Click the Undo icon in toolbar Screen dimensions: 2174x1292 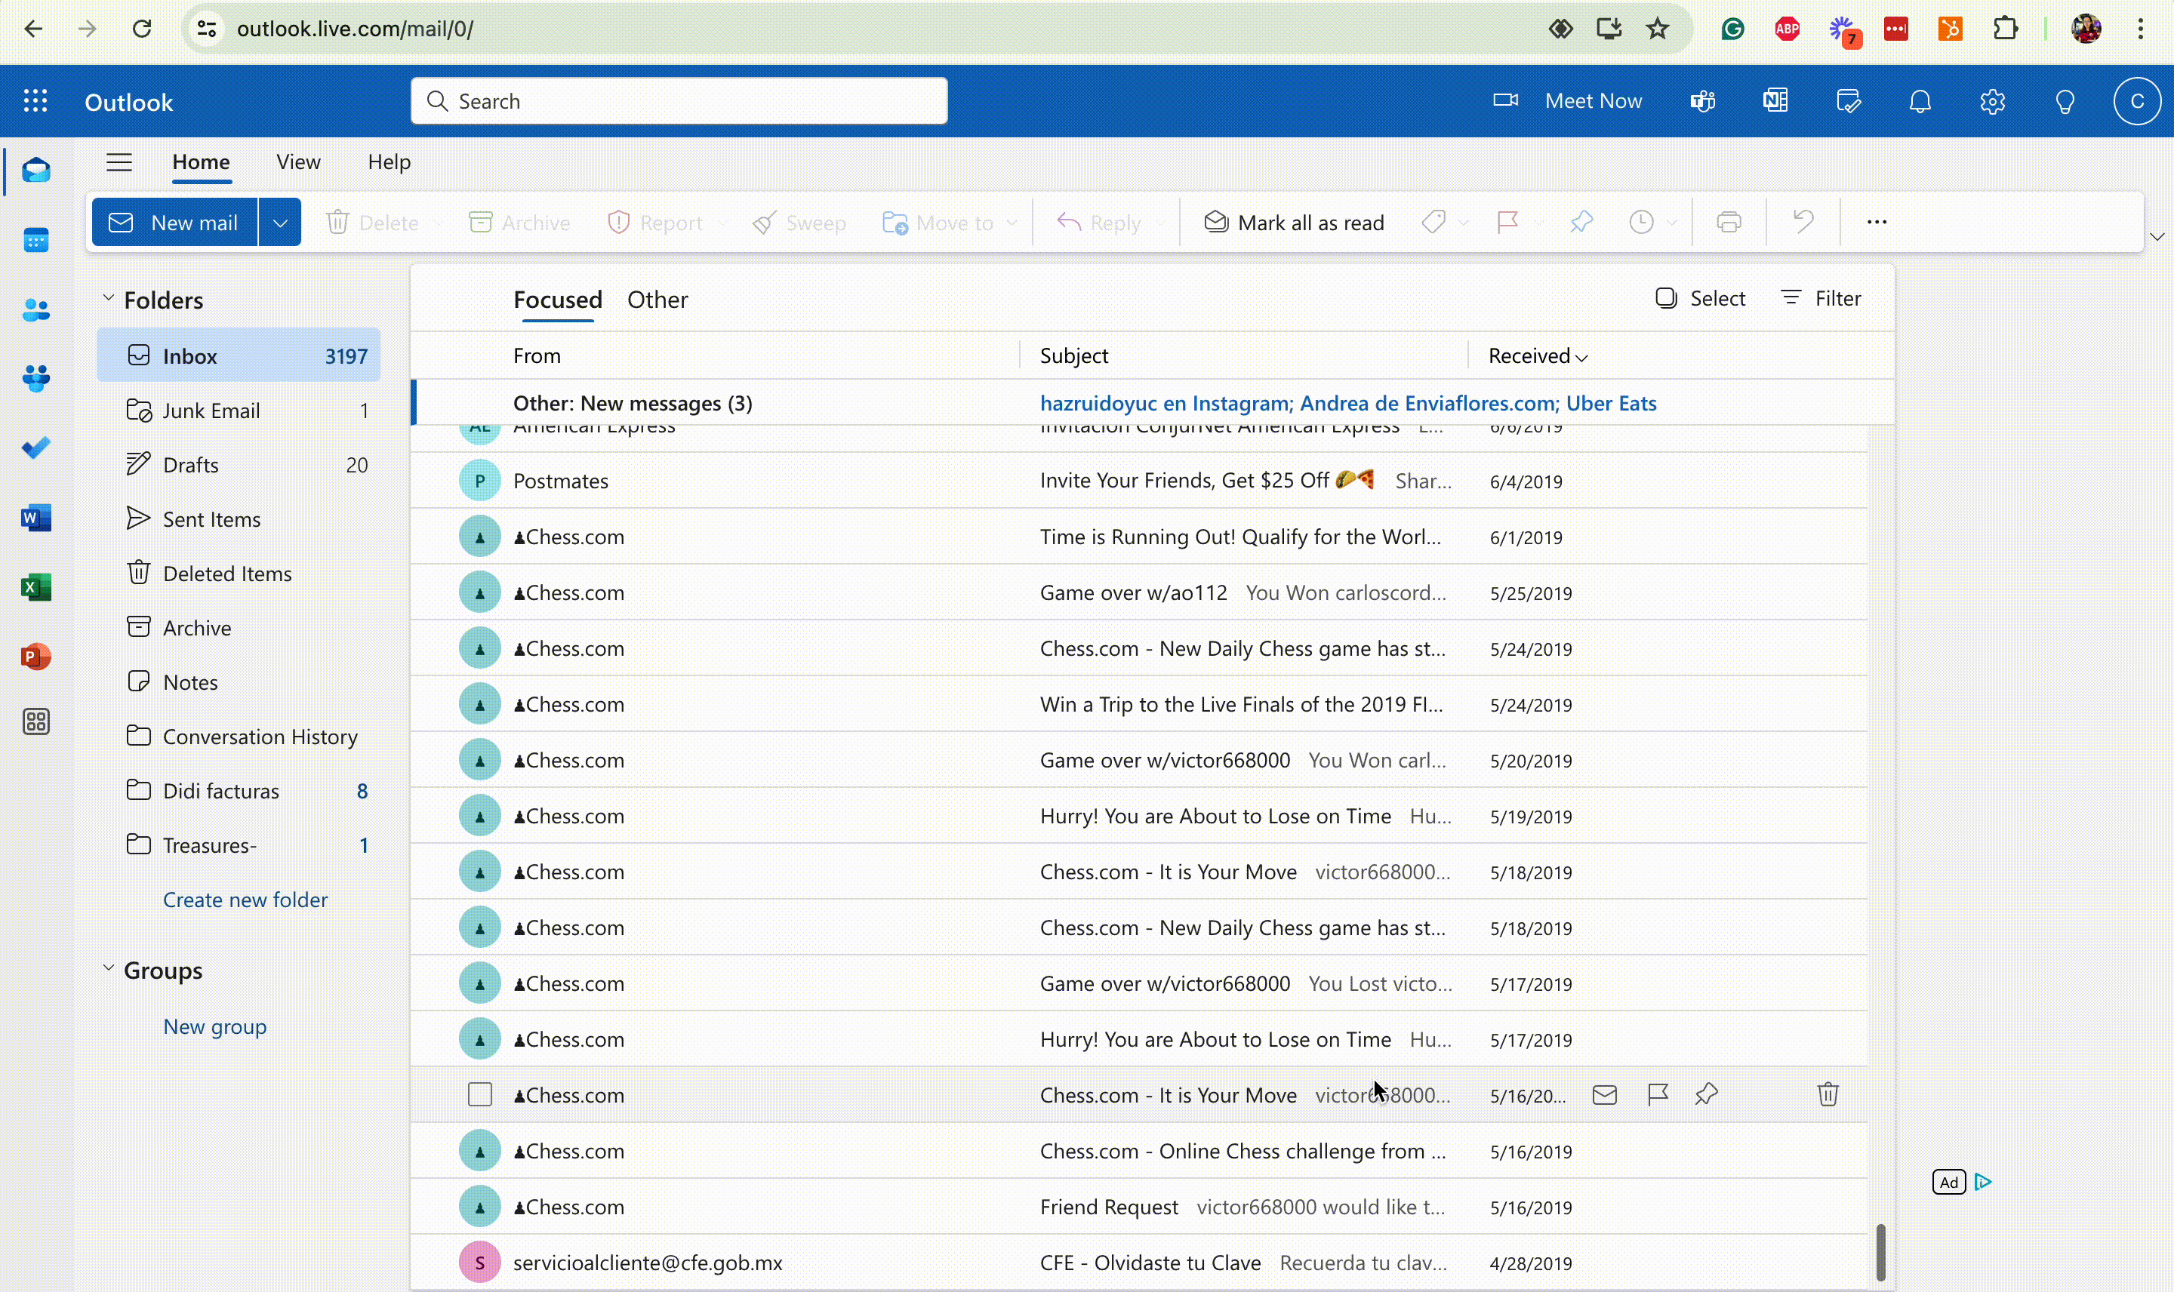pos(1803,222)
